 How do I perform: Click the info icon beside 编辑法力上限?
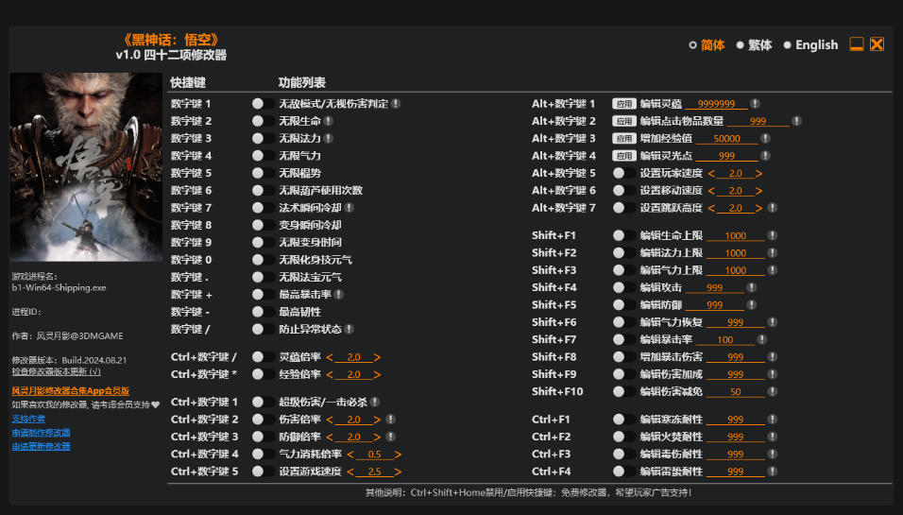coord(773,253)
